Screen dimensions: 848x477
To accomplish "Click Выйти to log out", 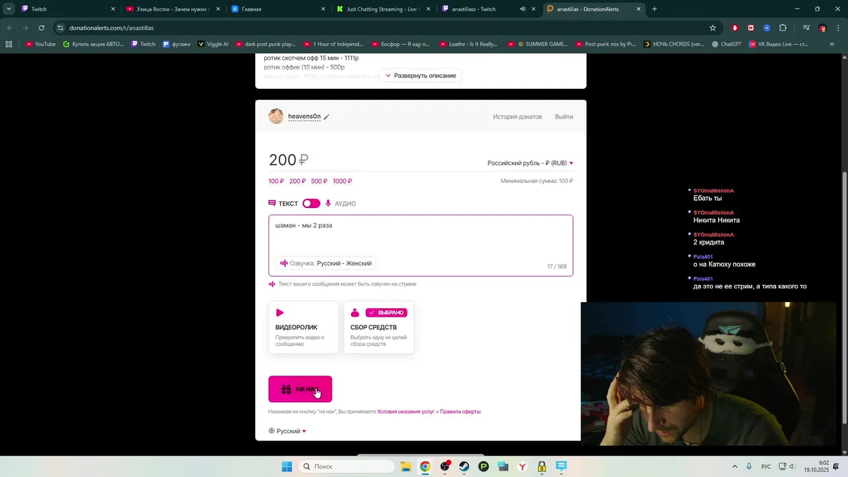I will pyautogui.click(x=564, y=117).
